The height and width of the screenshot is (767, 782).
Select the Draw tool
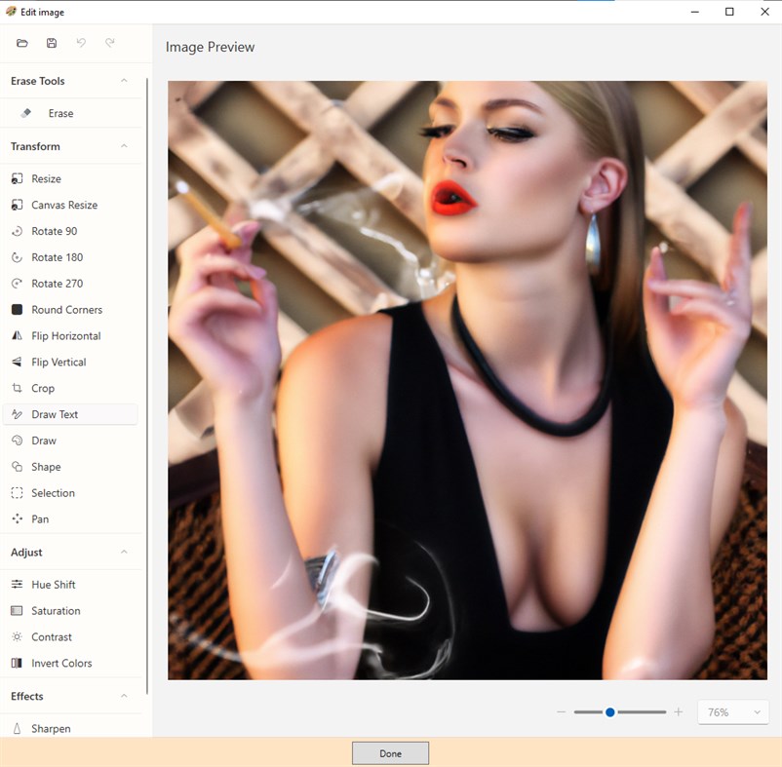[46, 440]
